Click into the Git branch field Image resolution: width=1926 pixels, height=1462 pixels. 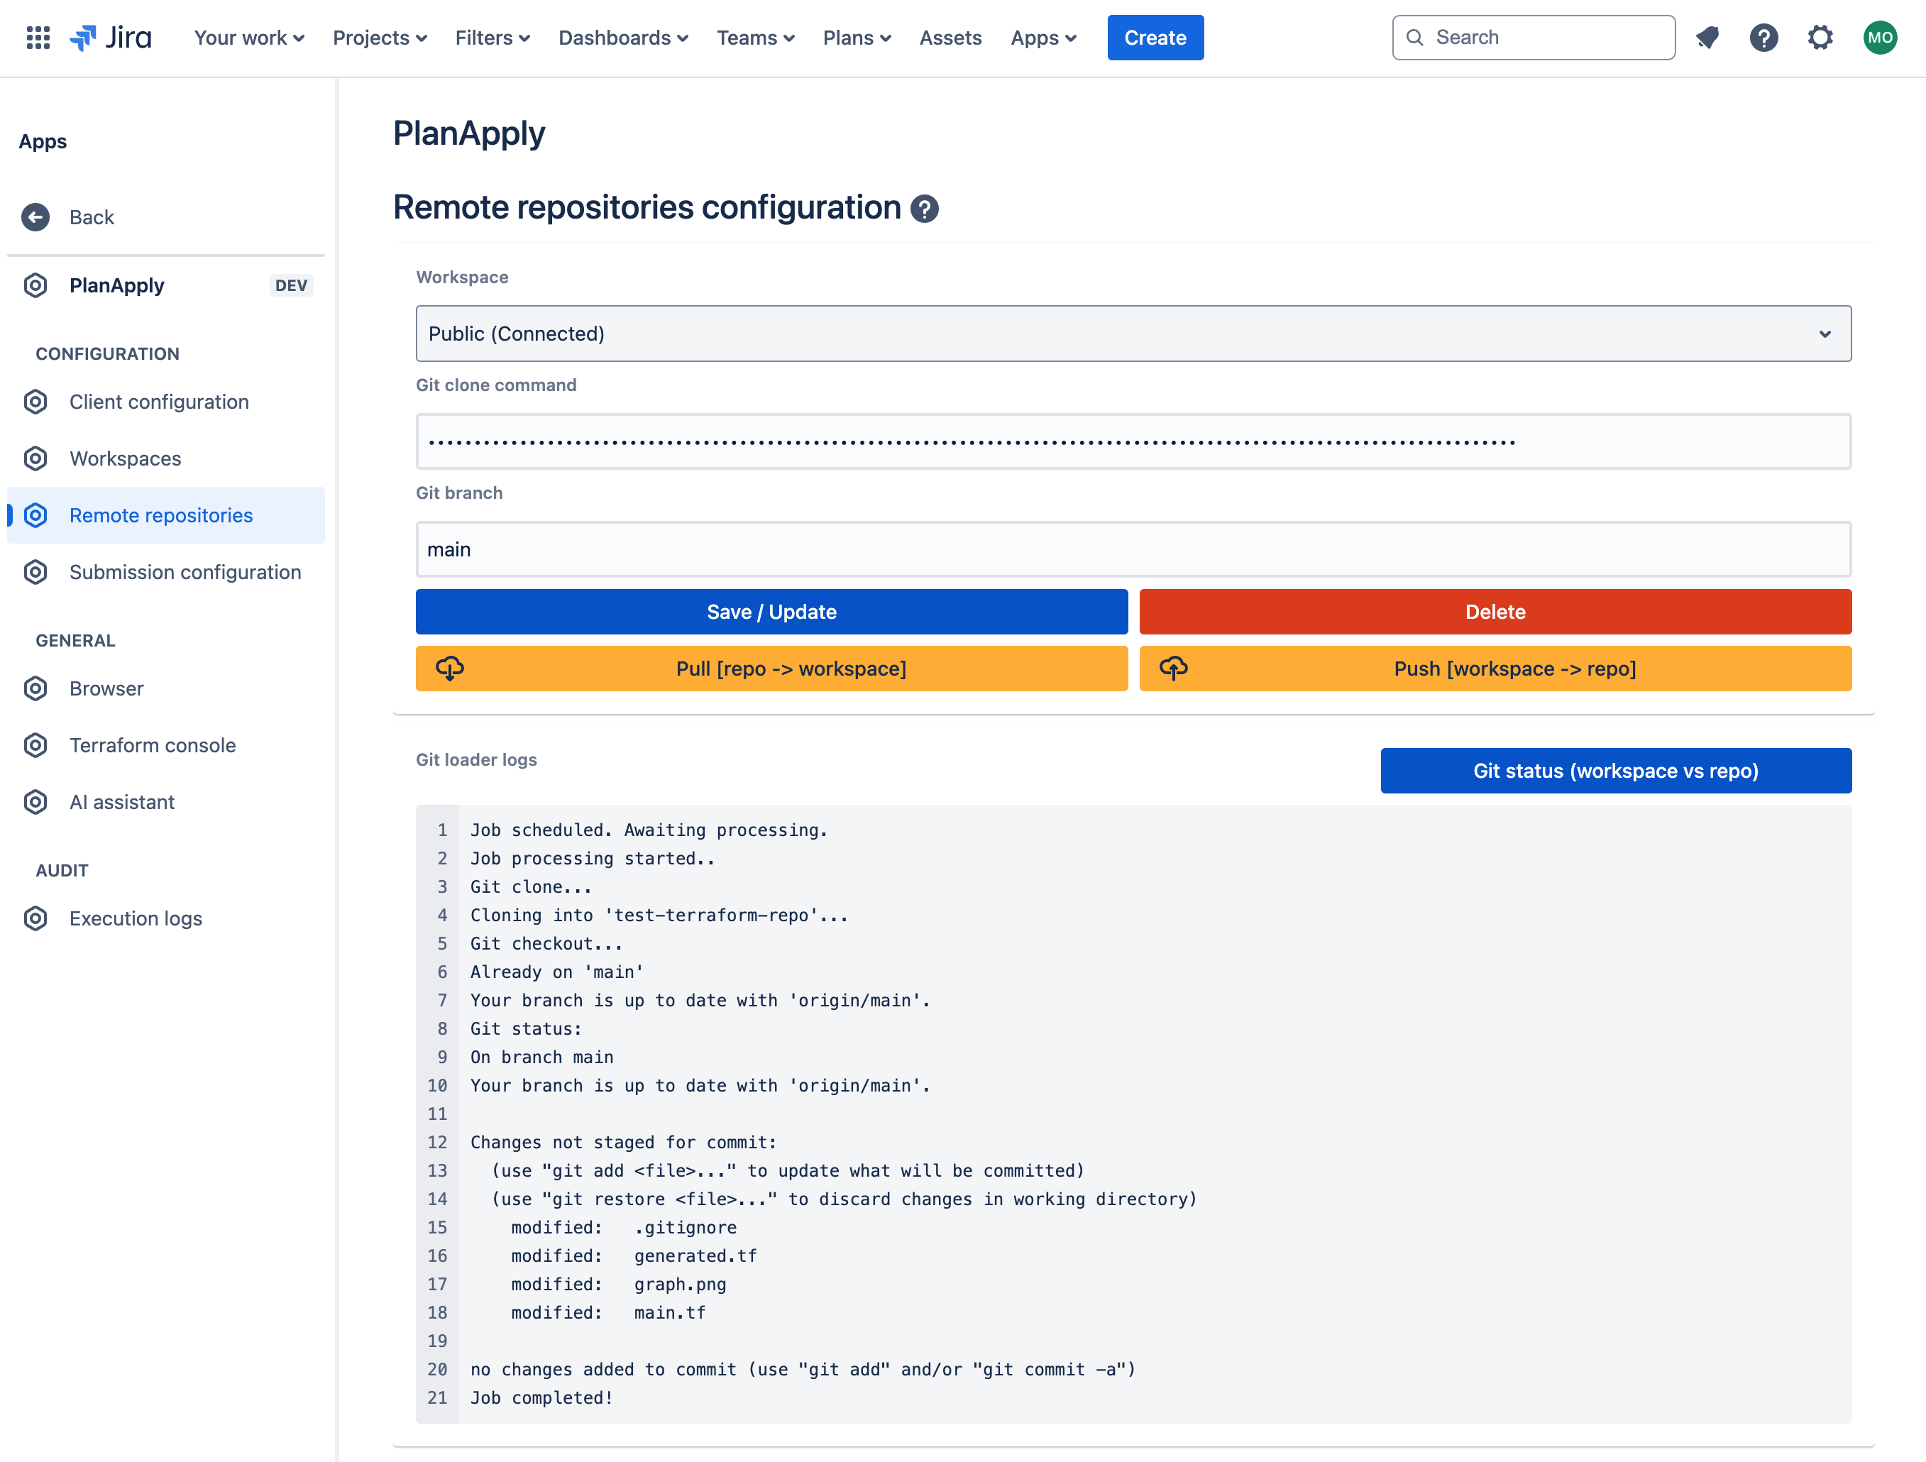[x=1133, y=549]
